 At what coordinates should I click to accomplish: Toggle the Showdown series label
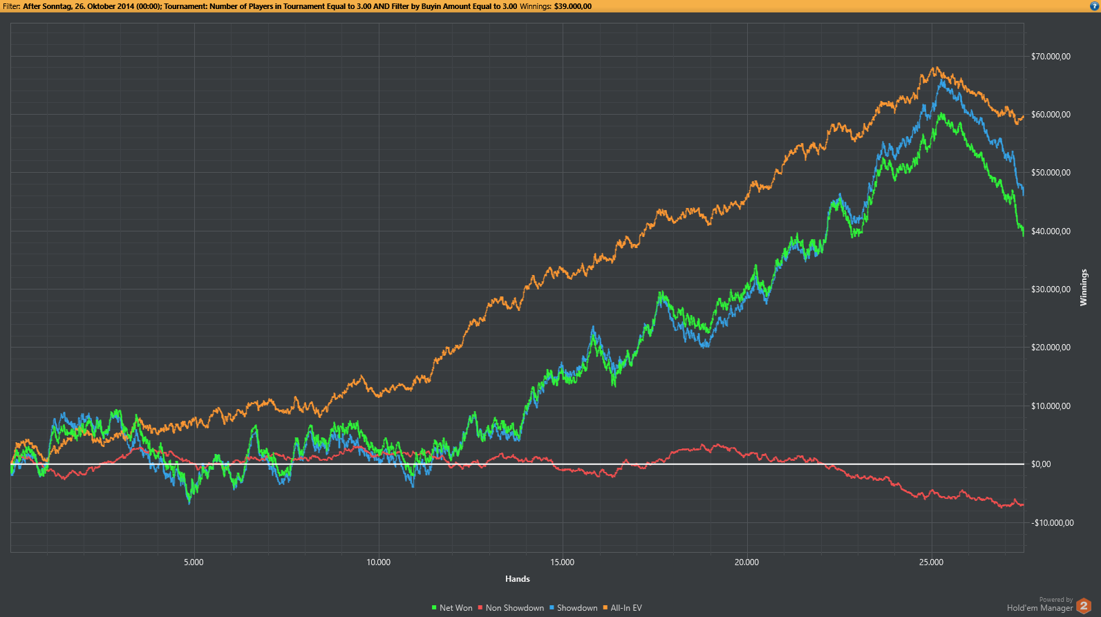click(x=577, y=608)
